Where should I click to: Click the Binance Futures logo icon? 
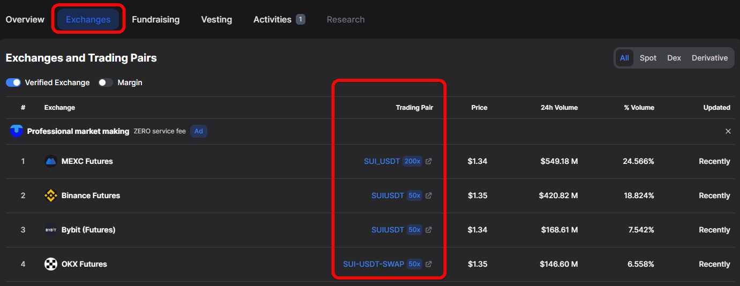coord(51,195)
